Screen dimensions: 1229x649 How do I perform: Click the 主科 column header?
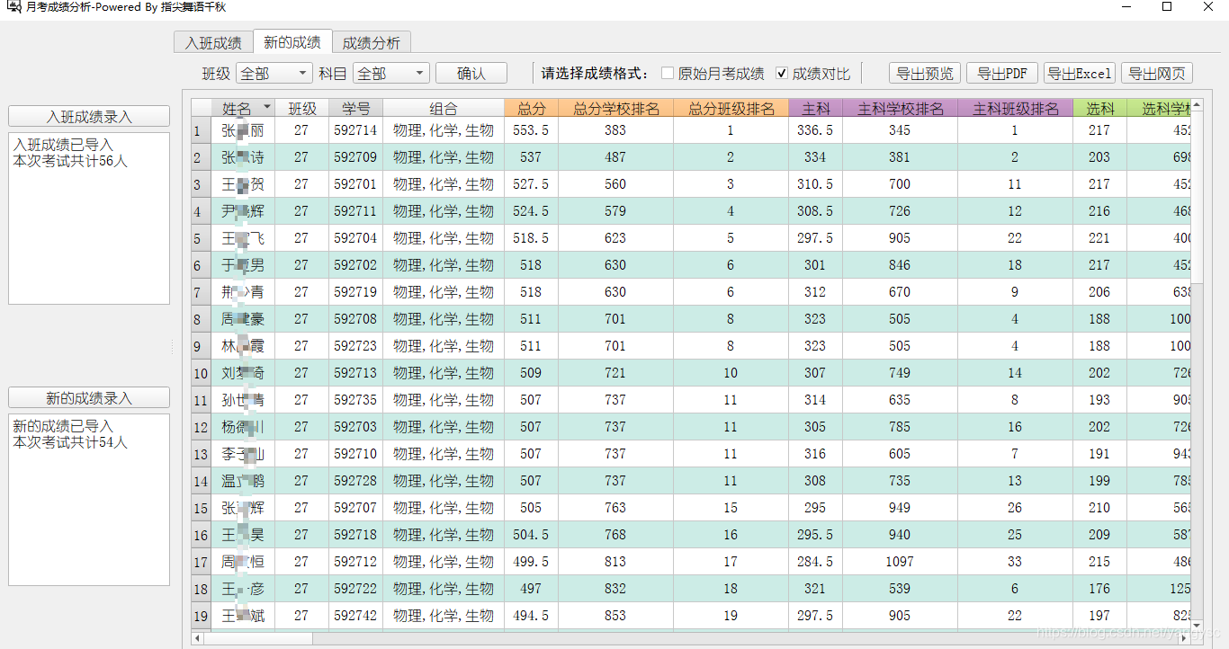pos(816,108)
